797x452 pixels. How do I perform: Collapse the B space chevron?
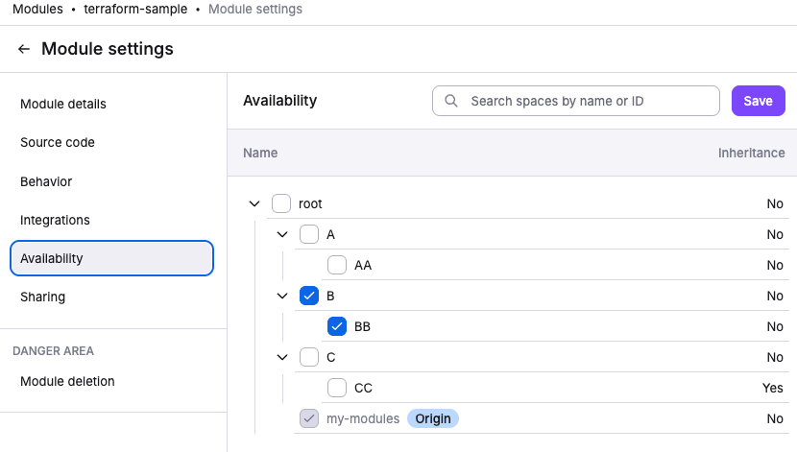(282, 296)
